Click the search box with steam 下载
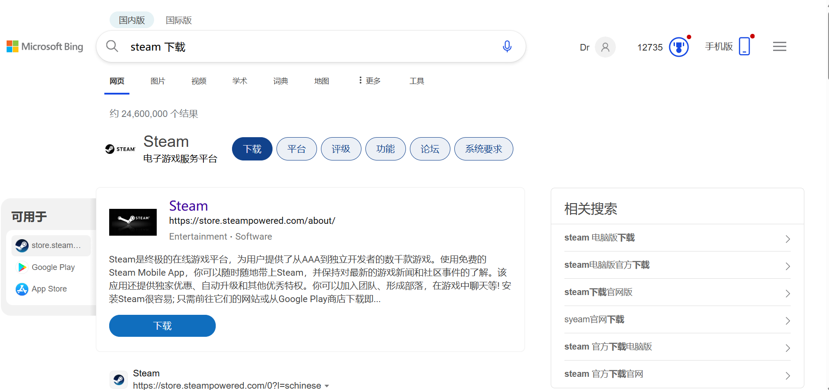Viewport: 829px width, 390px height. coord(308,47)
